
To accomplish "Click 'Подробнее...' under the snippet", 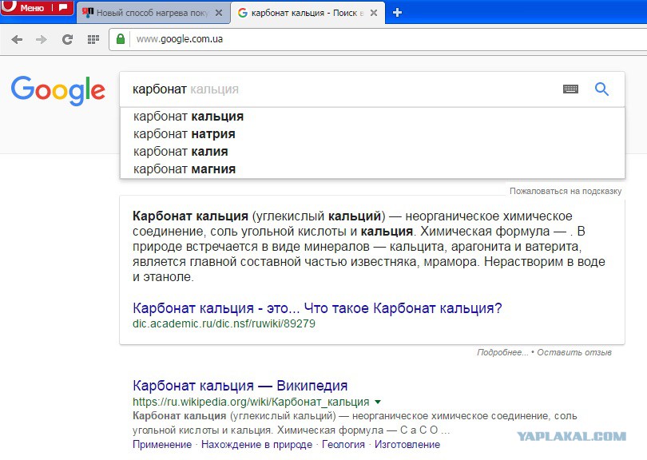I will click(502, 352).
